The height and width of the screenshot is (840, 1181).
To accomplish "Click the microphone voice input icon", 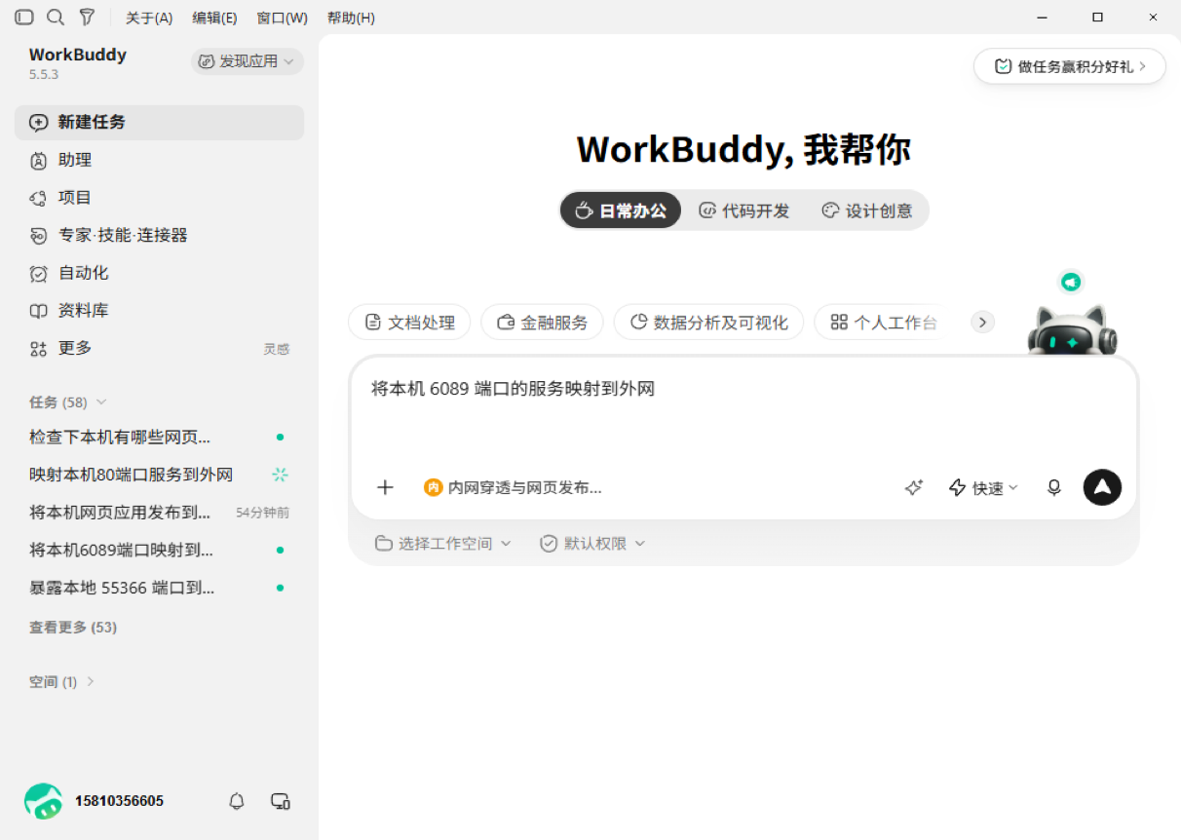I will 1053,487.
